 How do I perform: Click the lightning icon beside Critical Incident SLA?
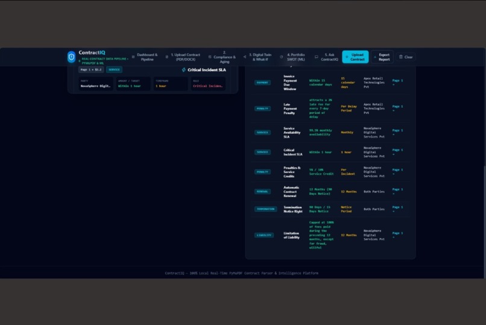click(184, 70)
